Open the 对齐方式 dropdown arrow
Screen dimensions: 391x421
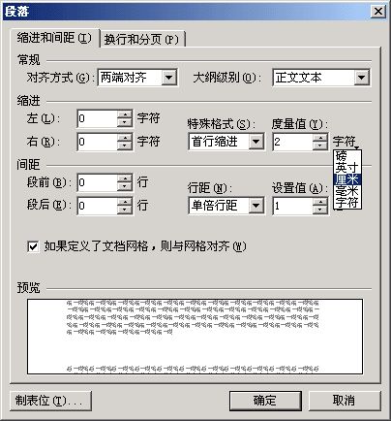(x=168, y=78)
